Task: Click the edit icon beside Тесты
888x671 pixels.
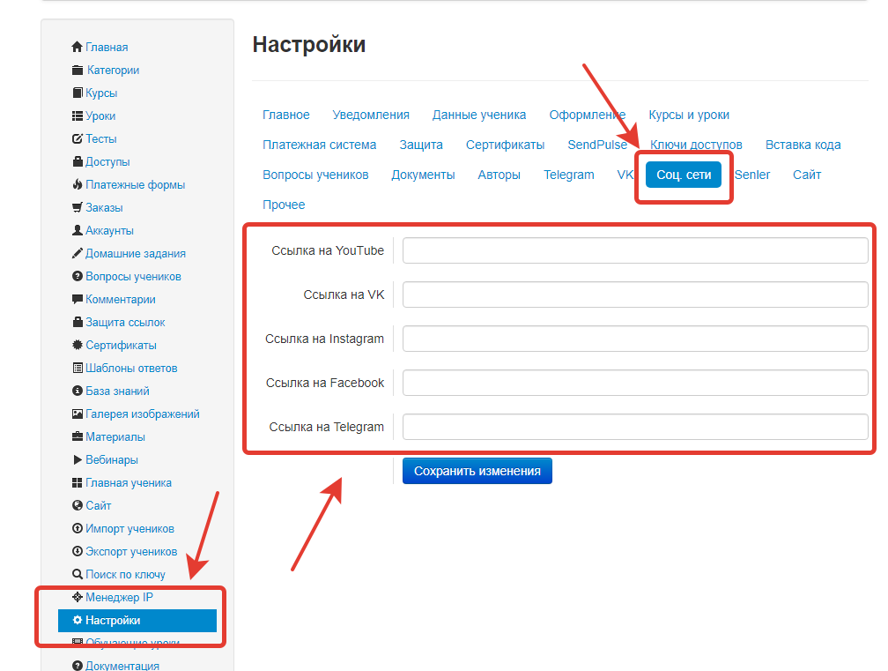Action: [78, 138]
